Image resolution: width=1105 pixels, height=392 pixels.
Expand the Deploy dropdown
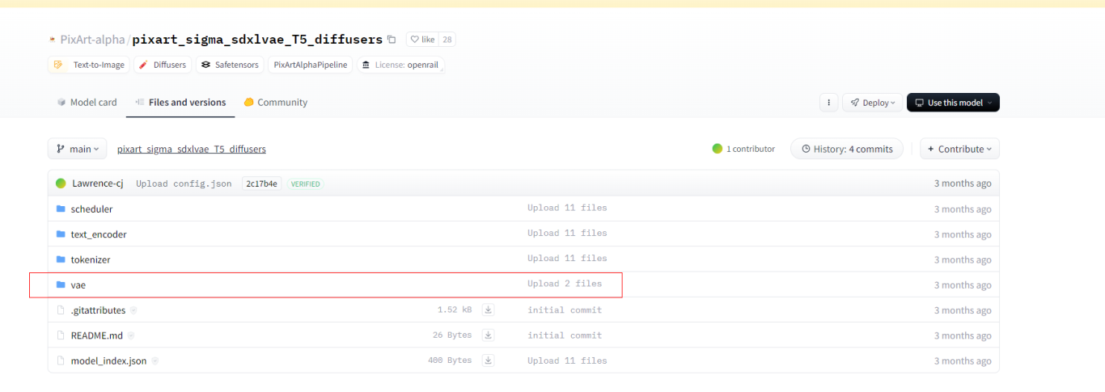pyautogui.click(x=873, y=103)
